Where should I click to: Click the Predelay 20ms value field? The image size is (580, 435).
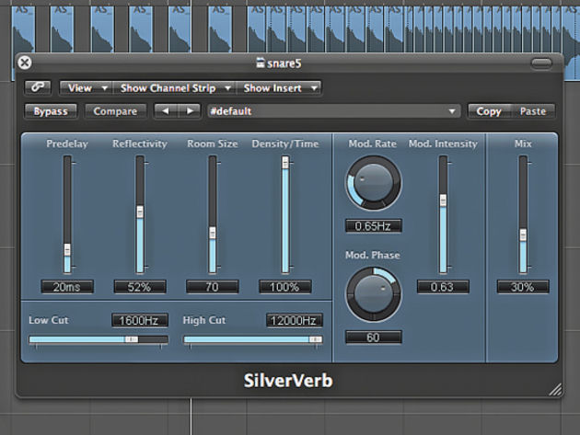(x=67, y=287)
